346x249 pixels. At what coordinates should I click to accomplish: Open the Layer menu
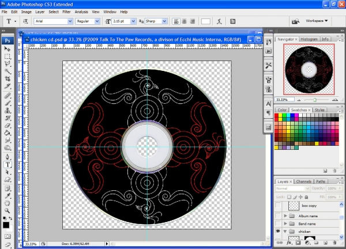pyautogui.click(x=40, y=12)
